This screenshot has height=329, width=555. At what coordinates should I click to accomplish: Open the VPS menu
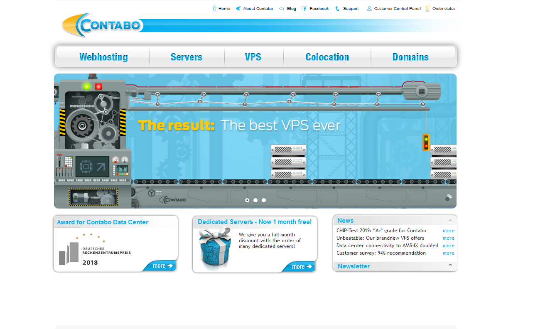(x=253, y=57)
